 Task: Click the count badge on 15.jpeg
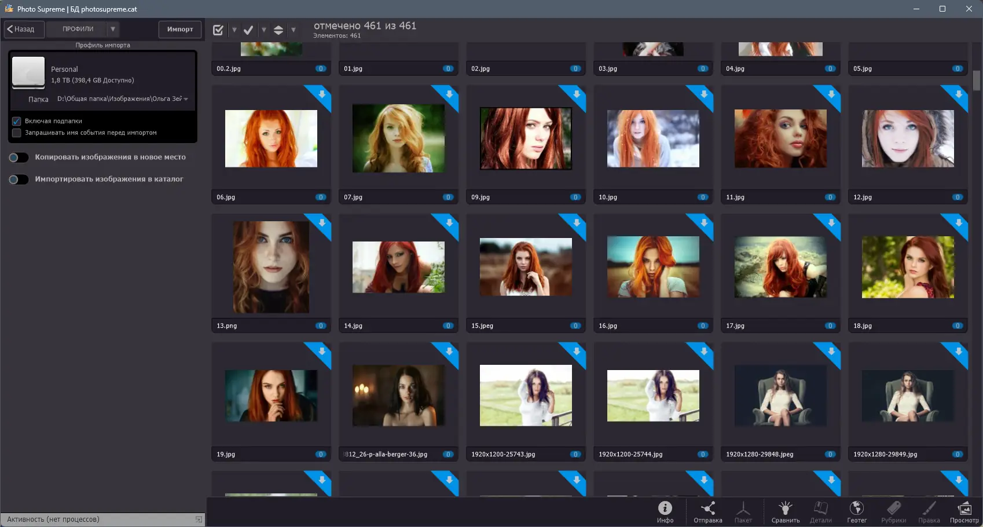pyautogui.click(x=575, y=325)
